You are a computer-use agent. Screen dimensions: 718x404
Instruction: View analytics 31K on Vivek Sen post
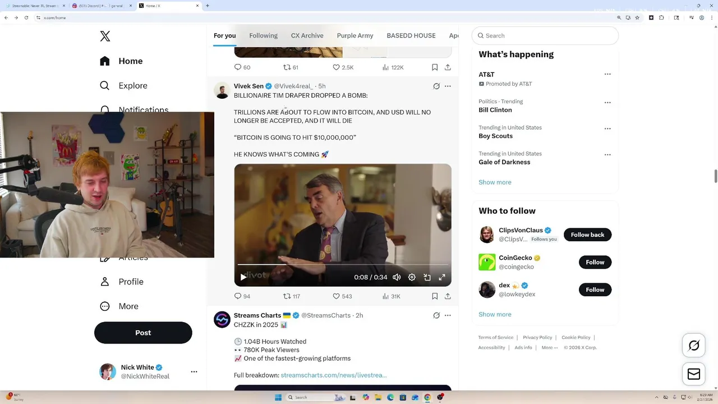click(x=391, y=296)
